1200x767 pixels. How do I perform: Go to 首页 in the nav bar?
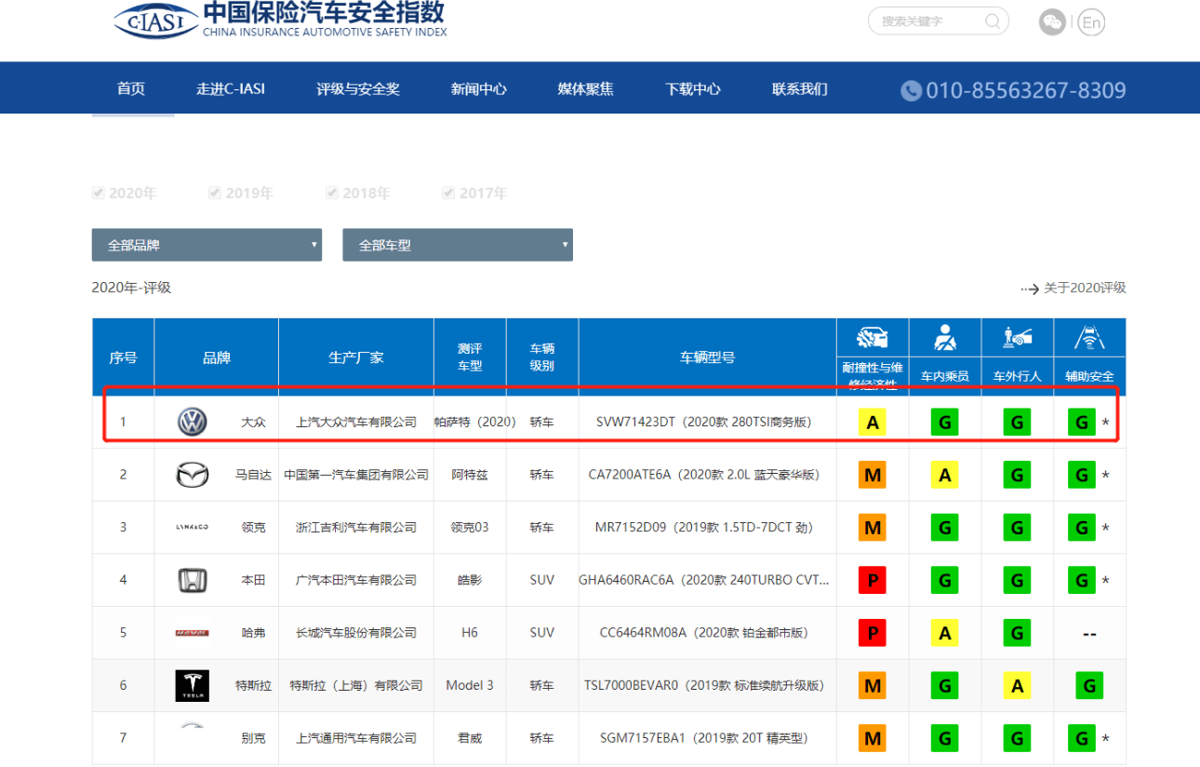[x=131, y=89]
